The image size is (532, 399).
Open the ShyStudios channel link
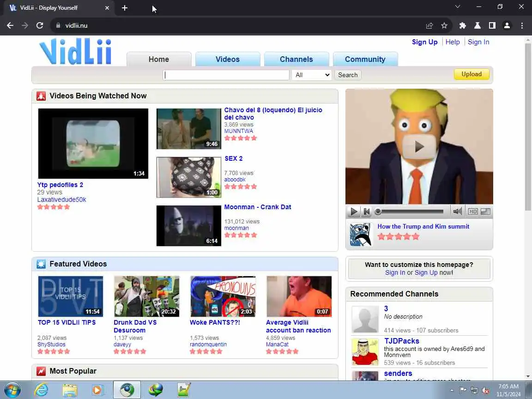click(51, 345)
